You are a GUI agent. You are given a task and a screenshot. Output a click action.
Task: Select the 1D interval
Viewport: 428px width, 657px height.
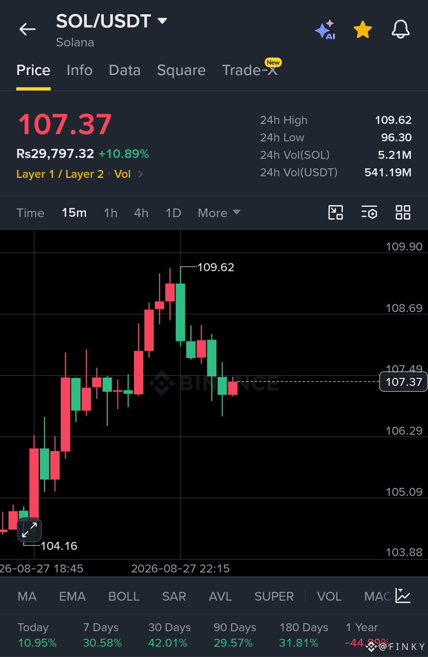coord(173,213)
